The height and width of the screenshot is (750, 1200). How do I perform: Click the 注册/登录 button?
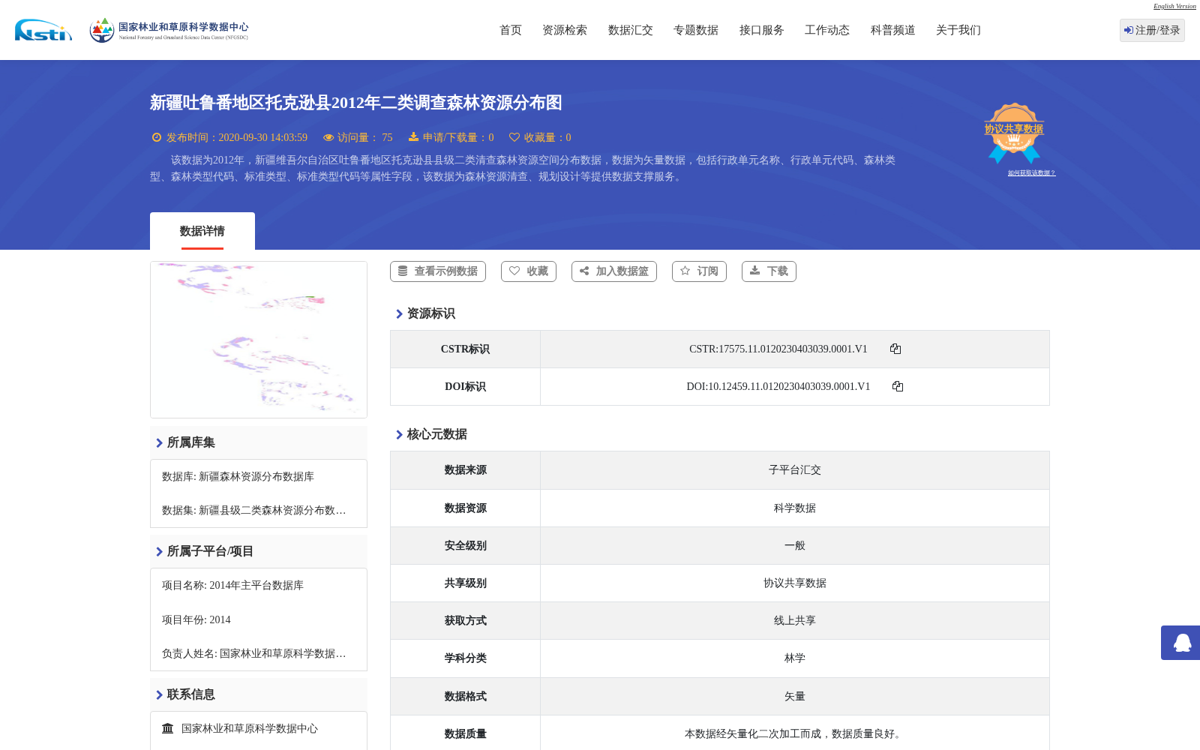point(1152,30)
